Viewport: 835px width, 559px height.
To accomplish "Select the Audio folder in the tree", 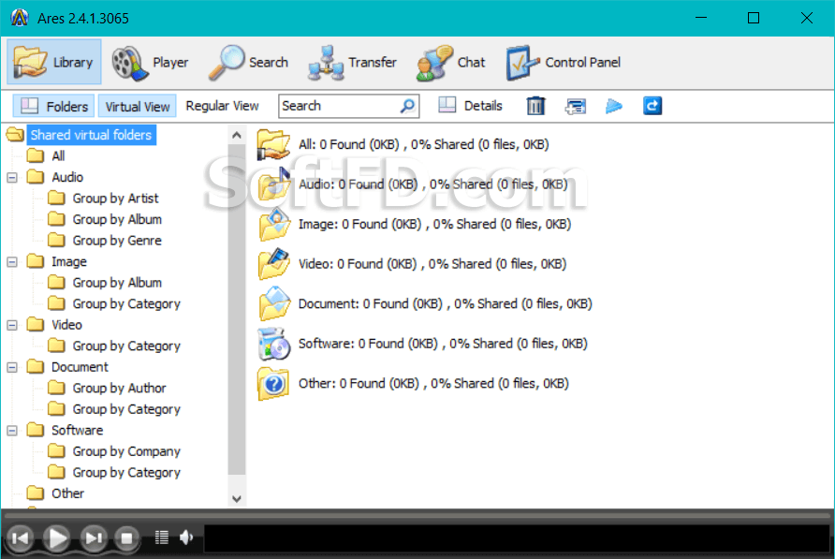I will coord(67,178).
